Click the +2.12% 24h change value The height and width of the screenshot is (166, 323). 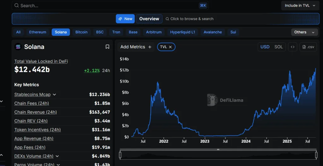coord(92,71)
